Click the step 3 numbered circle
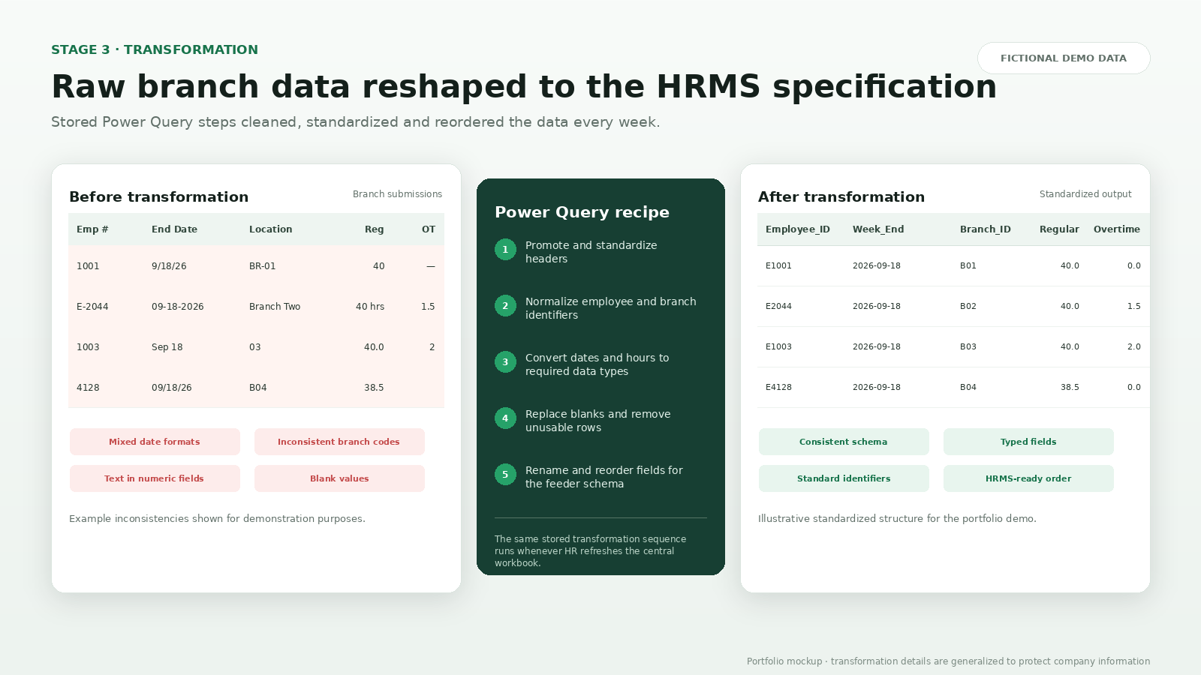1201x675 pixels. pos(505,362)
